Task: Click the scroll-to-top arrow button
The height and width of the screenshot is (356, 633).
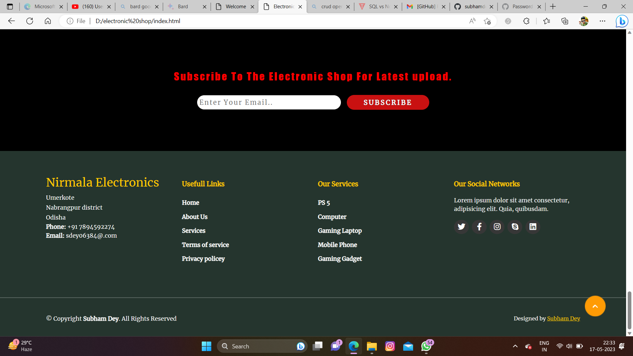Action: 595,306
